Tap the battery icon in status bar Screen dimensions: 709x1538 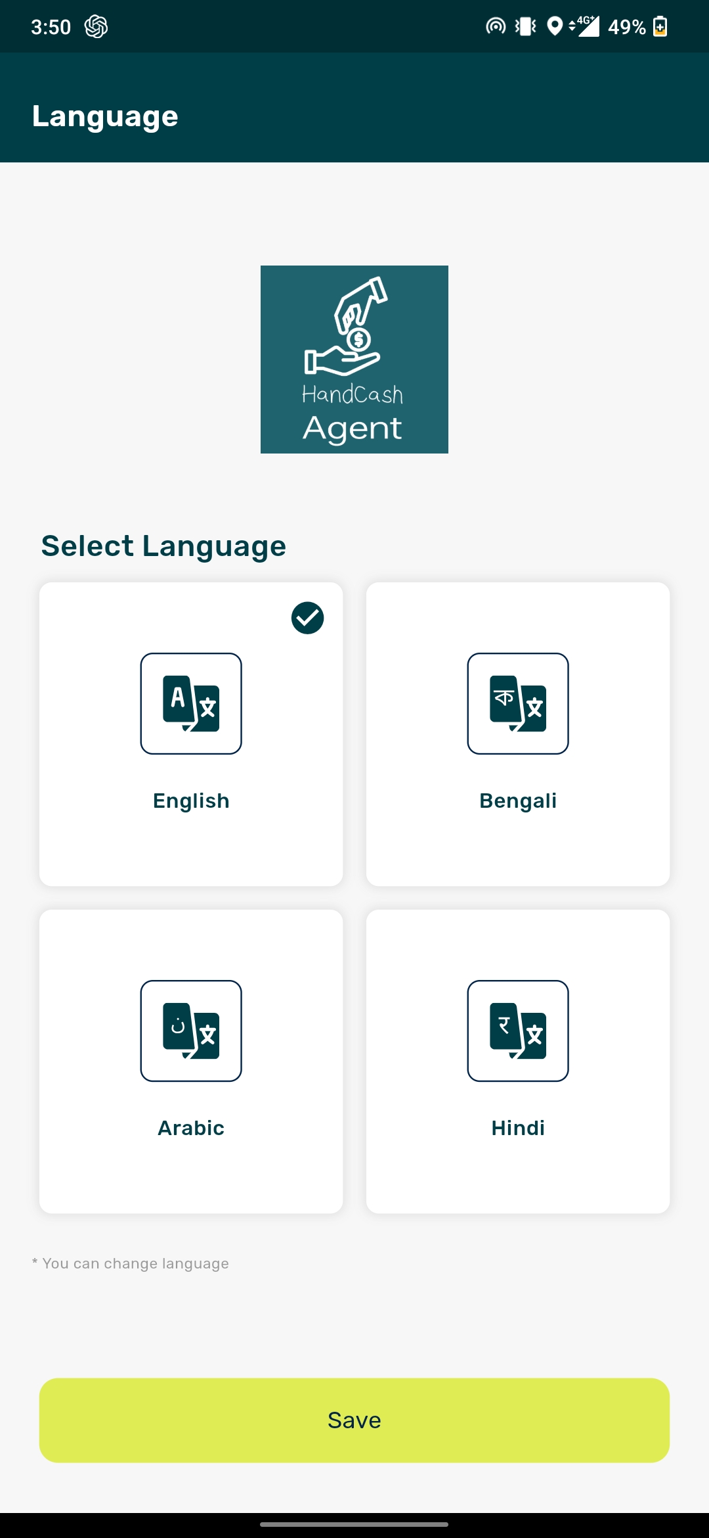coord(660,27)
